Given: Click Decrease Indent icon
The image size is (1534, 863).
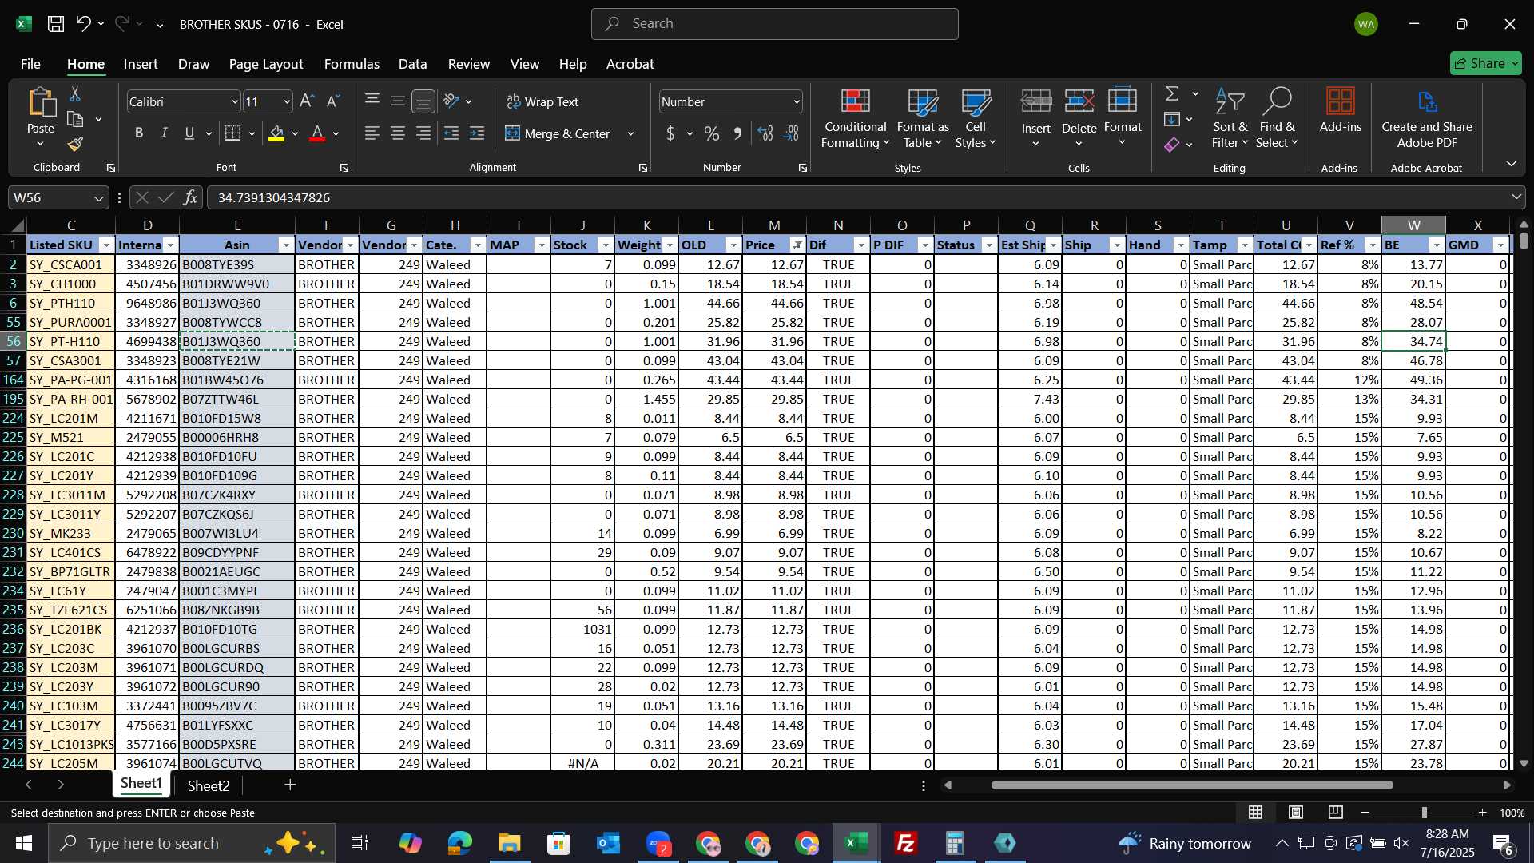Looking at the screenshot, I should [451, 133].
